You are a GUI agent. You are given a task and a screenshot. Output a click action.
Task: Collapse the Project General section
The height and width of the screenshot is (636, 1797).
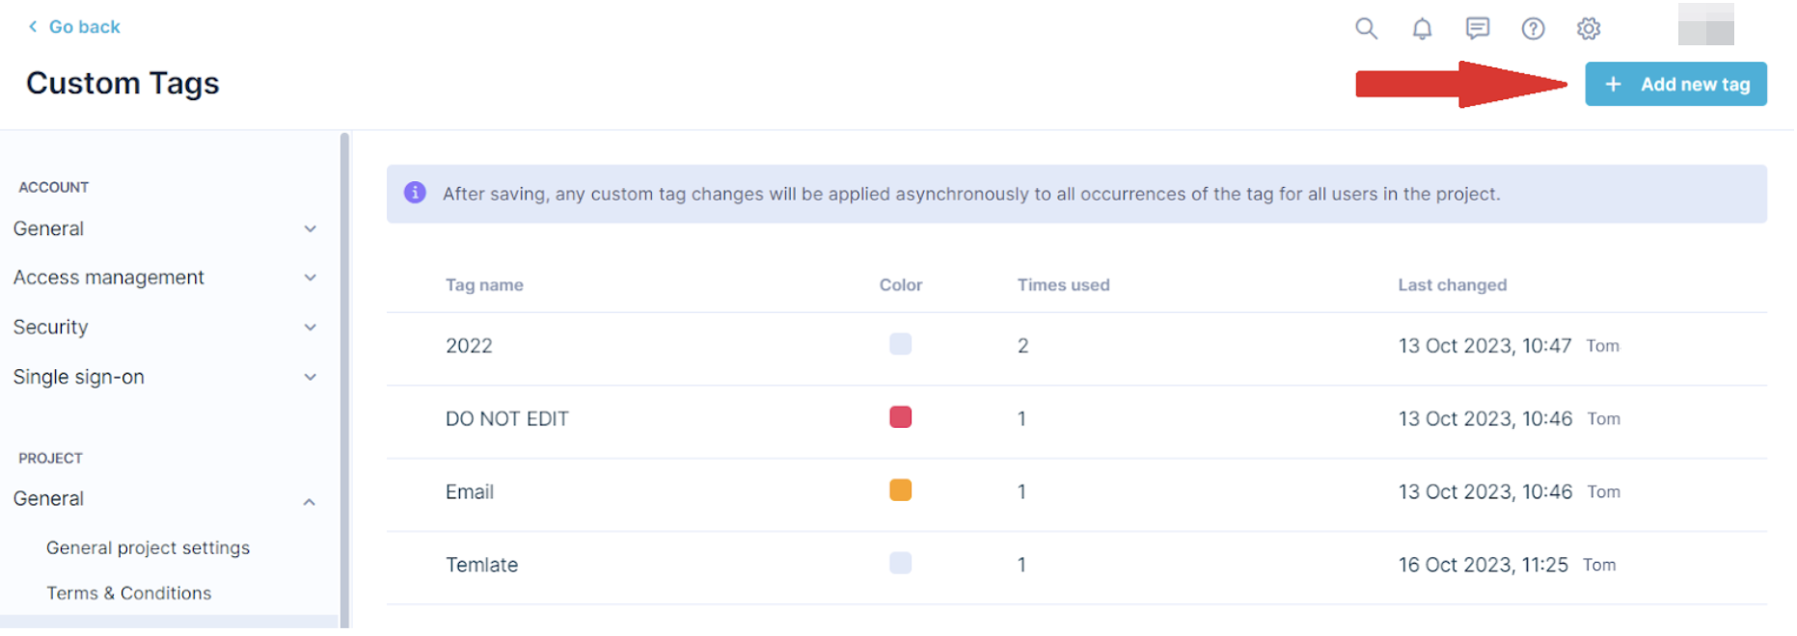(310, 501)
